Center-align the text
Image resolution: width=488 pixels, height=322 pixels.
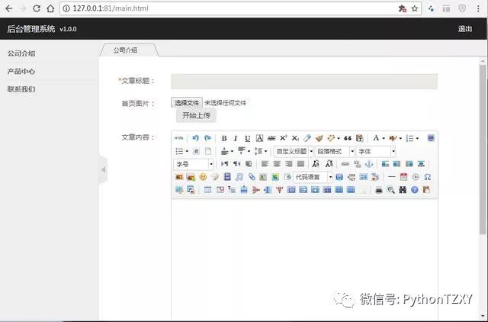[277, 164]
